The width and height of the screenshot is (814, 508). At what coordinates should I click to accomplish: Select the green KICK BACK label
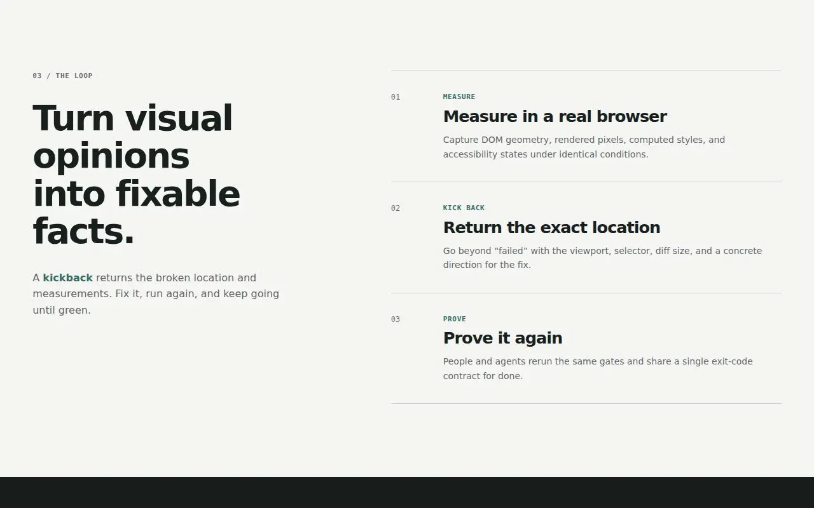[x=464, y=208]
